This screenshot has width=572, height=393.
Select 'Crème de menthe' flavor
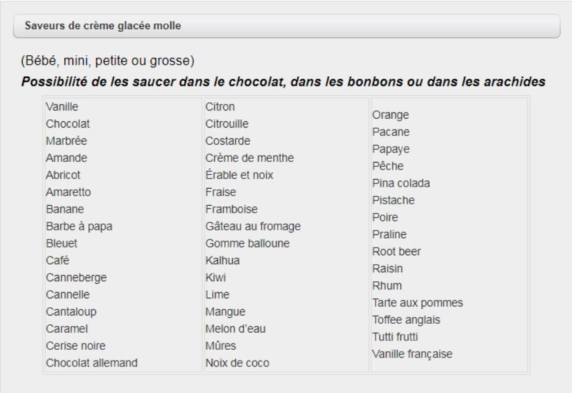pyautogui.click(x=250, y=157)
